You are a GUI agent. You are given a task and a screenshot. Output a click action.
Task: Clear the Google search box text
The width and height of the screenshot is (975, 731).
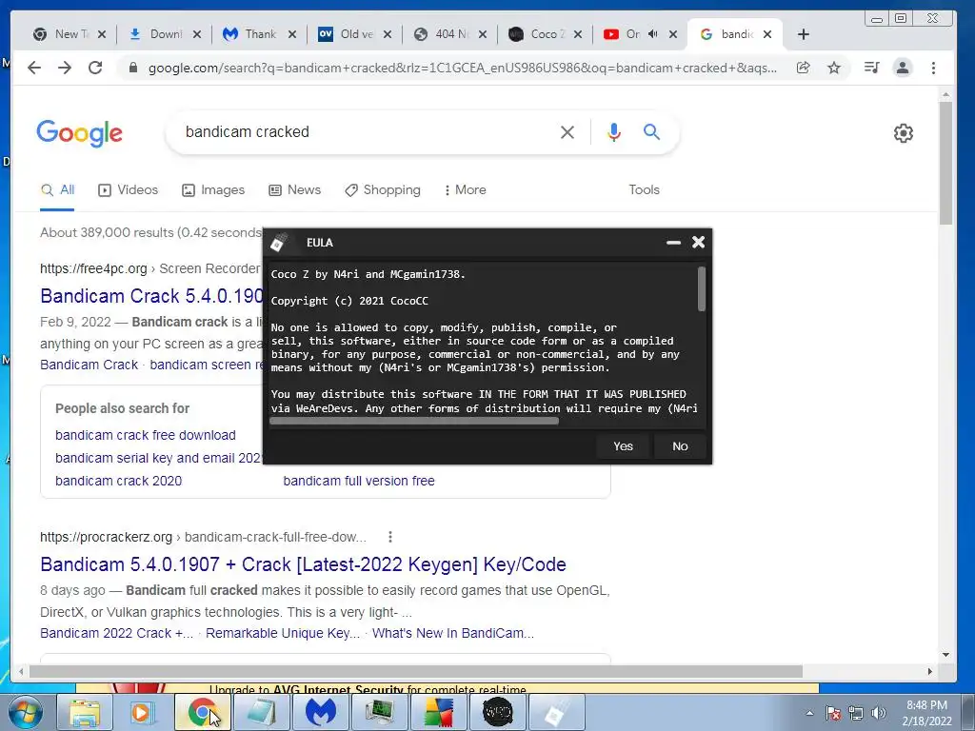[x=567, y=131]
